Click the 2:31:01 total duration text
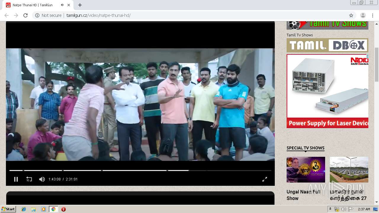The height and width of the screenshot is (213, 379). coord(72,179)
